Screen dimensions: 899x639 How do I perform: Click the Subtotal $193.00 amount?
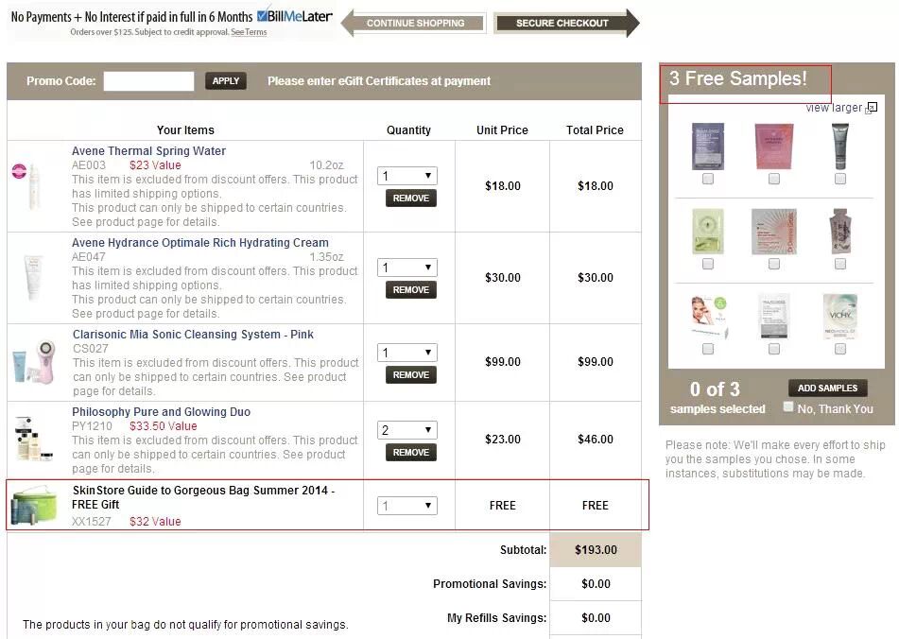(x=596, y=549)
